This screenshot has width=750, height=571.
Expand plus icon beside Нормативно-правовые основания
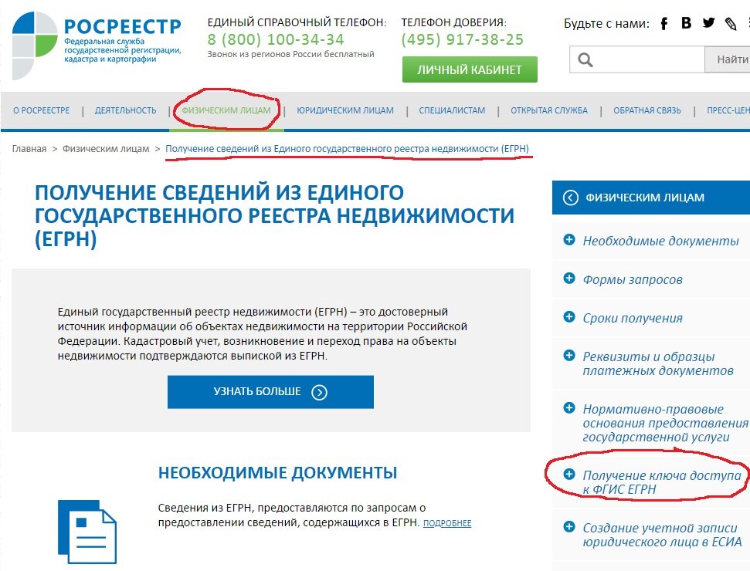[x=569, y=408]
